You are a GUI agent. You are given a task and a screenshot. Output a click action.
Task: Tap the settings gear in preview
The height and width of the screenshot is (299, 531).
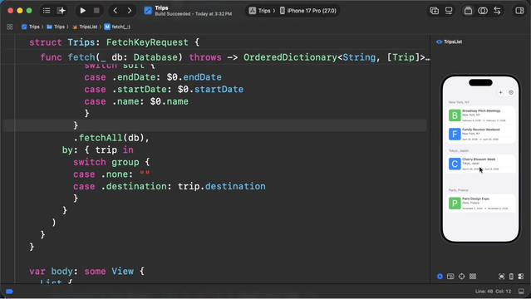511,92
